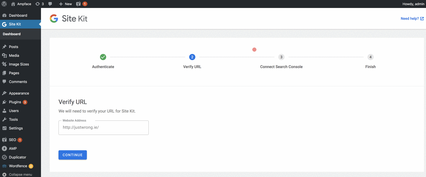The height and width of the screenshot is (177, 426).
Task: Open the Dashboard menu item
Action: [x=20, y=15]
